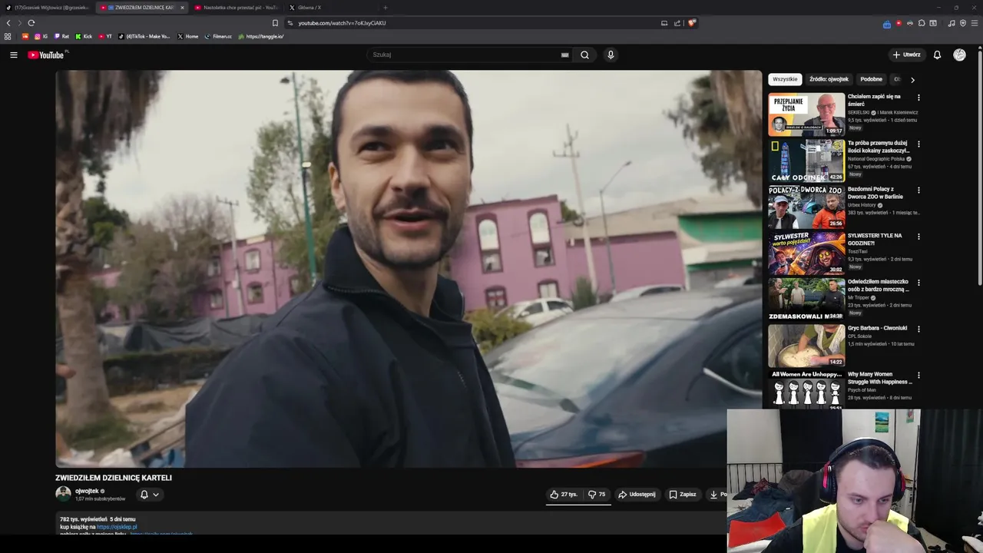The image size is (983, 553).
Task: Click picture-in-picture icon in address bar
Action: [664, 23]
